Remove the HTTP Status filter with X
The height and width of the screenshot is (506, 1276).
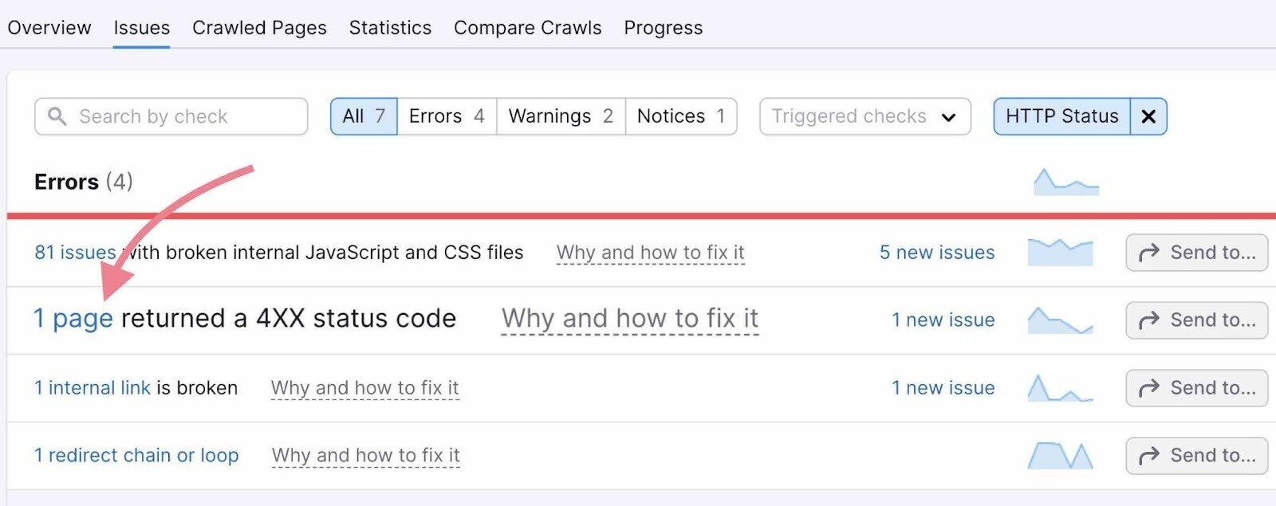click(1148, 116)
